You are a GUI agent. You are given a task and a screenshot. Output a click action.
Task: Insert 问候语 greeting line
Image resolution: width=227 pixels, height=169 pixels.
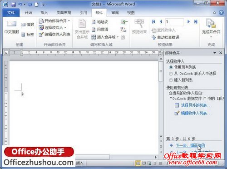pyautogui.click(x=100, y=30)
